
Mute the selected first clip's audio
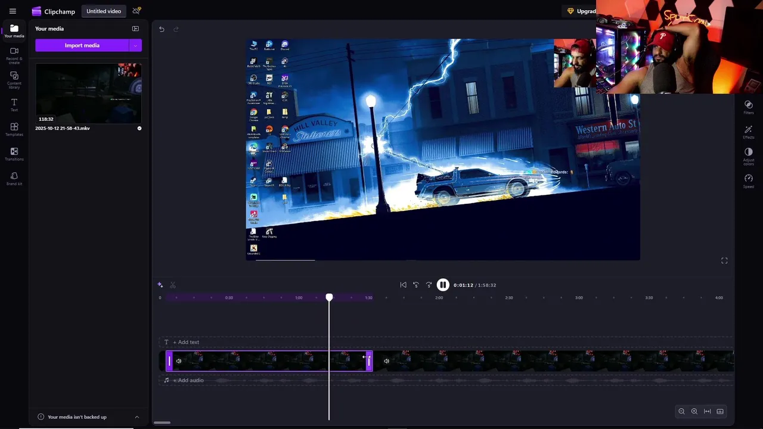click(179, 361)
